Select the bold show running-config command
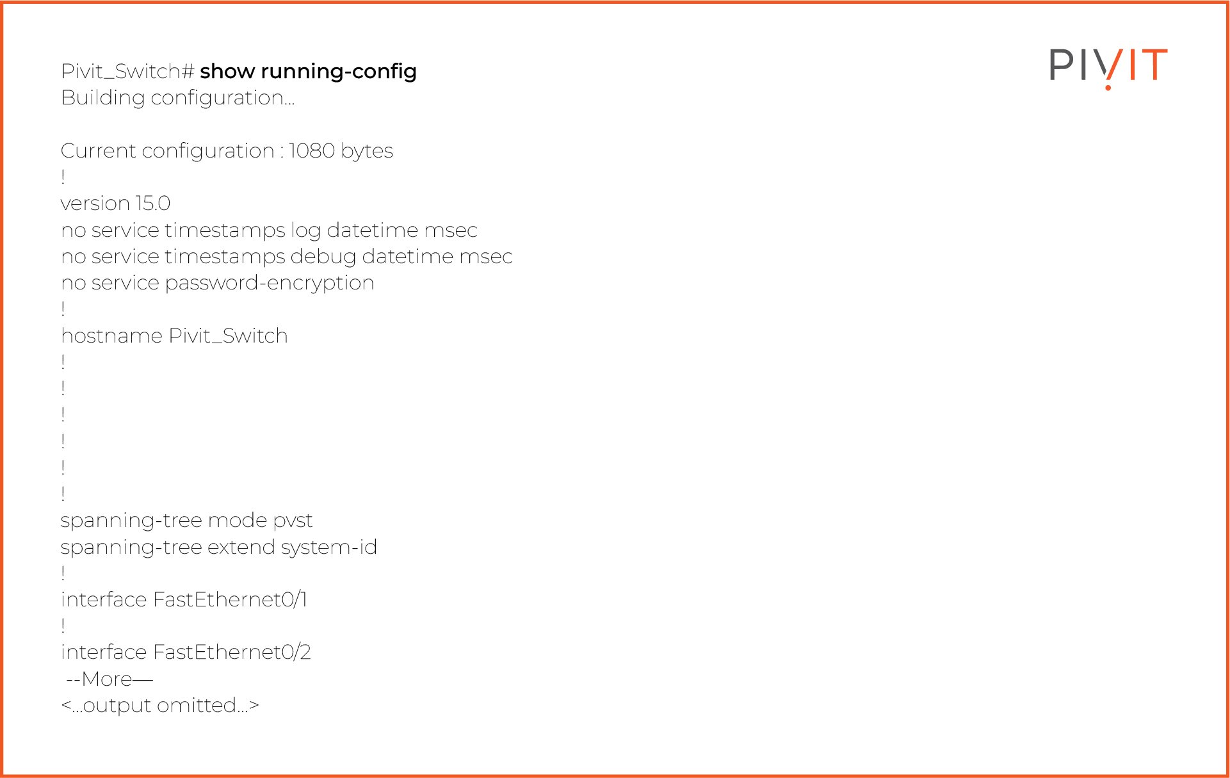The height and width of the screenshot is (778, 1230). pyautogui.click(x=308, y=71)
